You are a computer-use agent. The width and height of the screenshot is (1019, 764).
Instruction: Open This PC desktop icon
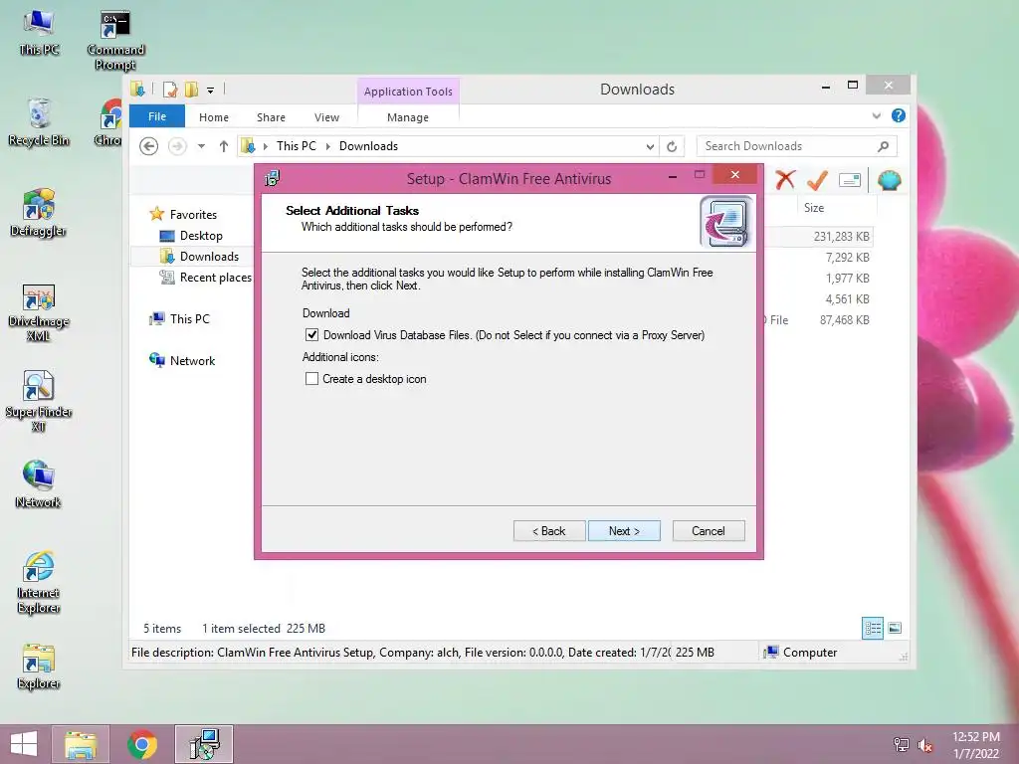coord(39,33)
